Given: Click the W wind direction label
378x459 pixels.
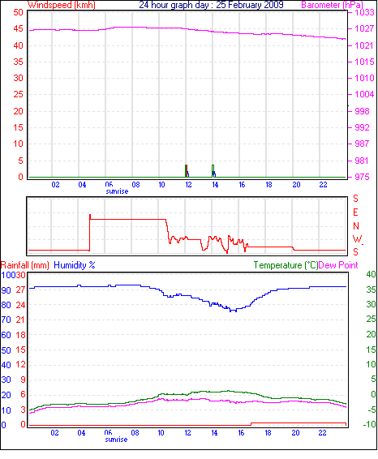Looking at the screenshot, I should click(357, 239).
